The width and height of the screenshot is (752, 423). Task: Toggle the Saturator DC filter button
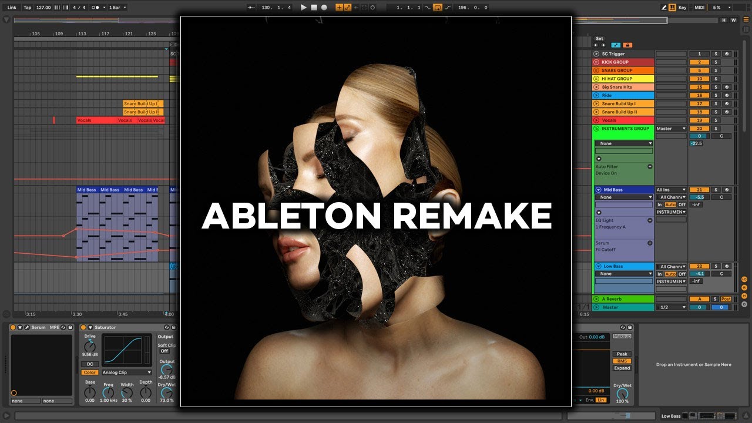pyautogui.click(x=90, y=364)
